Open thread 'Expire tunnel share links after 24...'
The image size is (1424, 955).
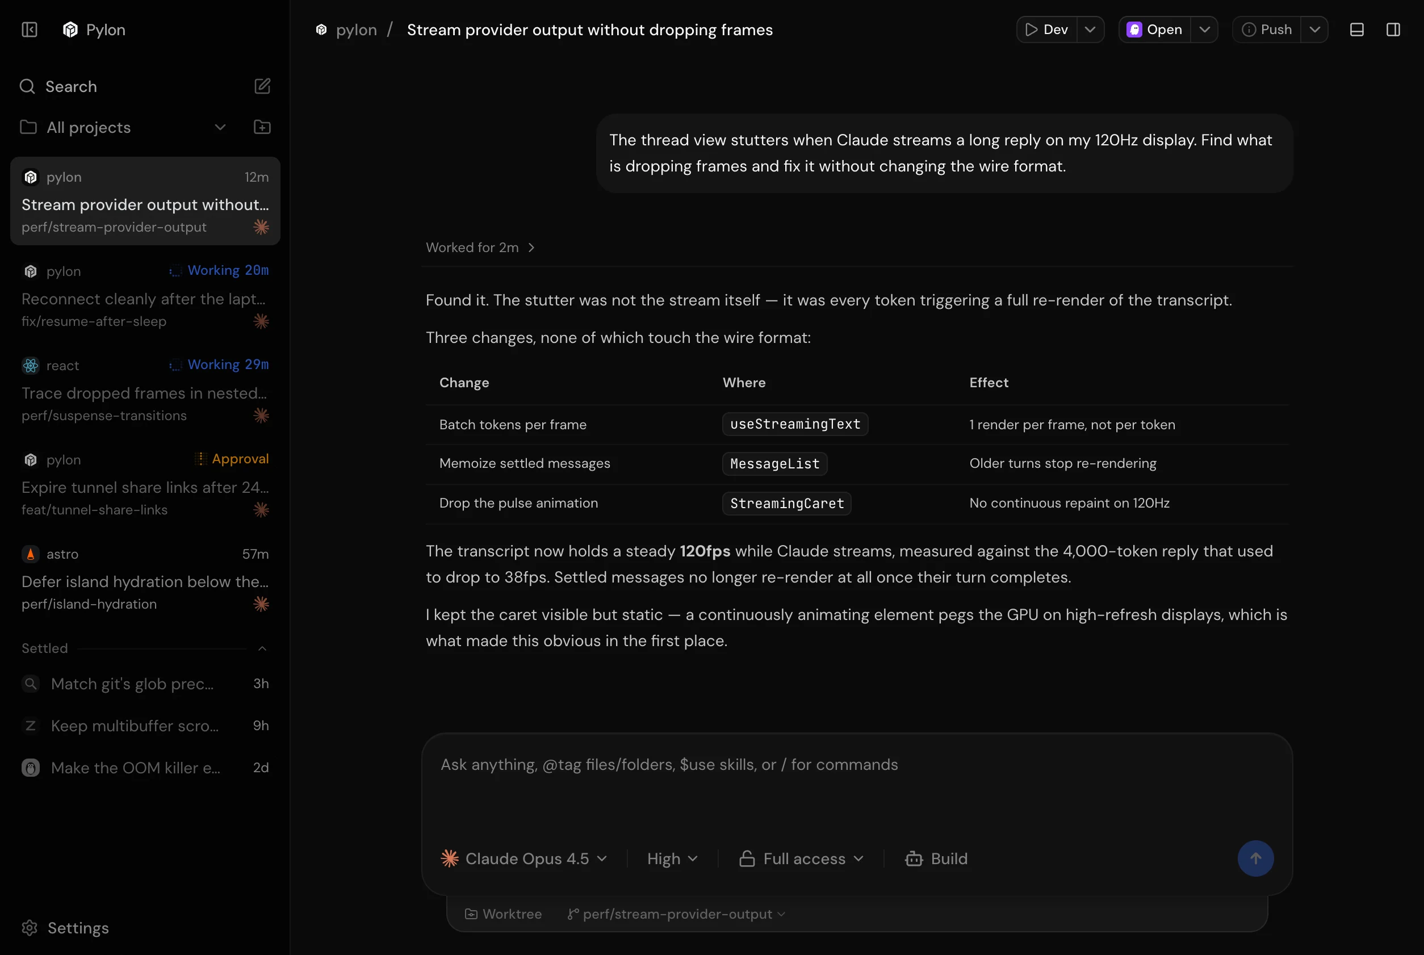(145, 484)
